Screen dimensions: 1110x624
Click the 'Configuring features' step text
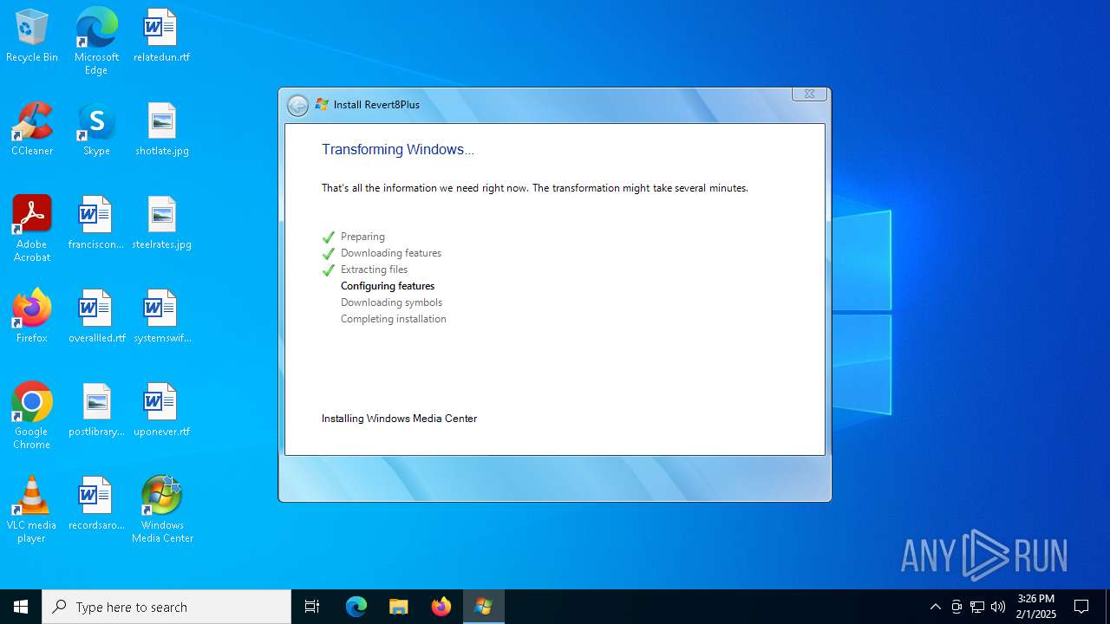pos(388,286)
